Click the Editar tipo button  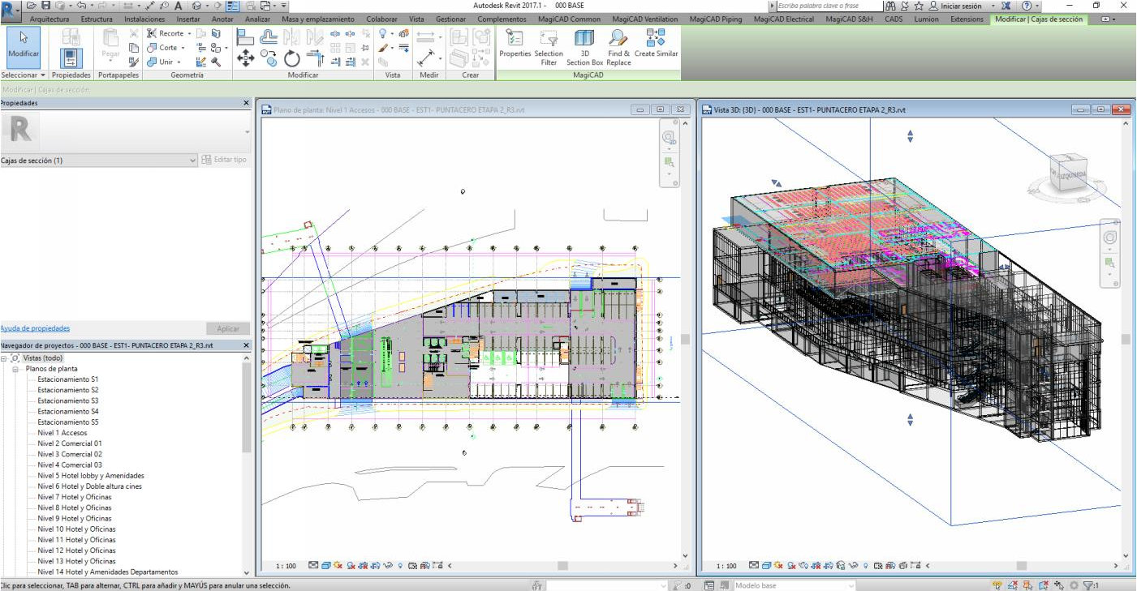pos(224,160)
